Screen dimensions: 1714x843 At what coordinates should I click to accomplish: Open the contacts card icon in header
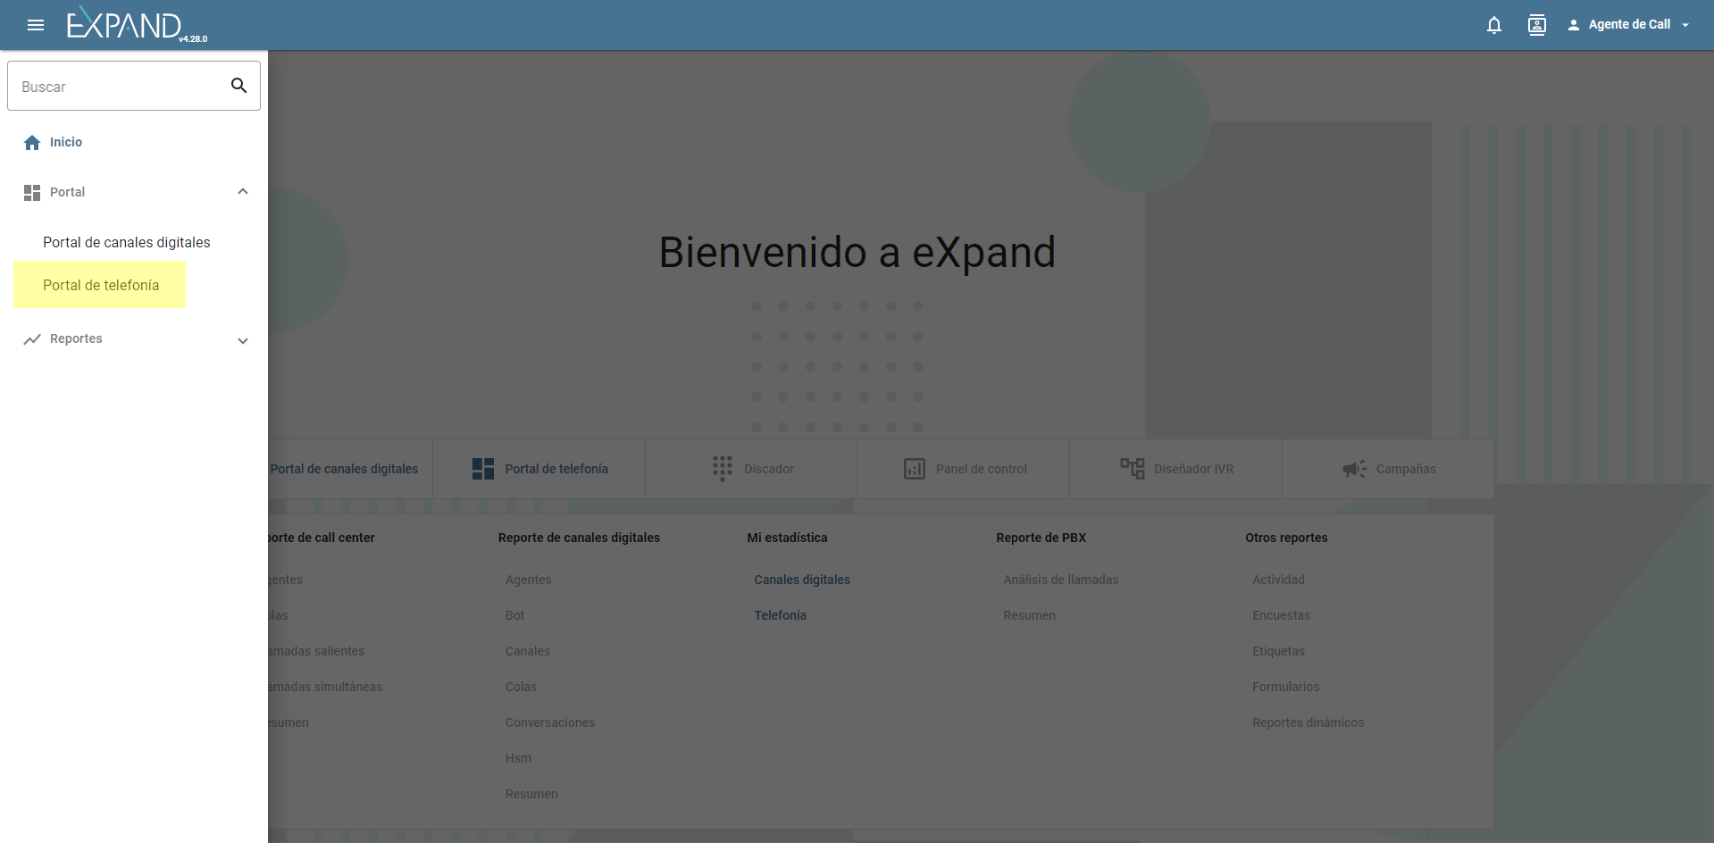[x=1537, y=25]
